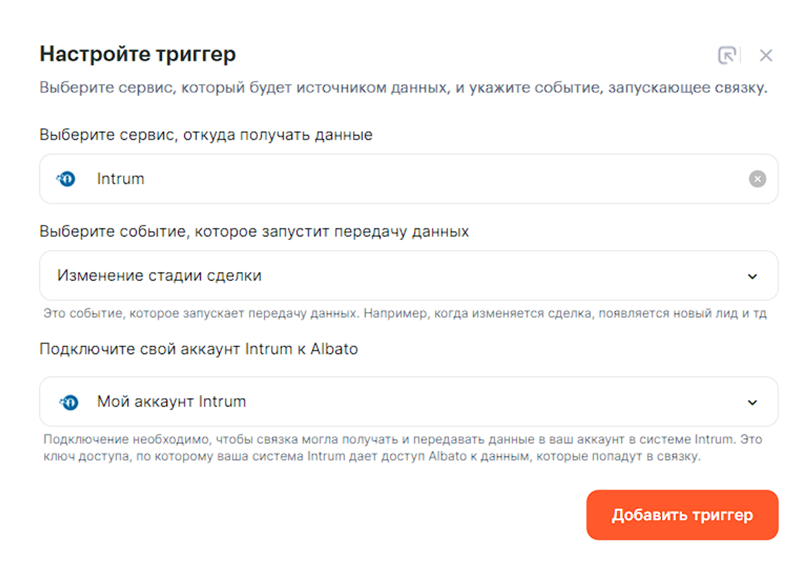Click the subtitle about choosing a data source service

click(403, 87)
